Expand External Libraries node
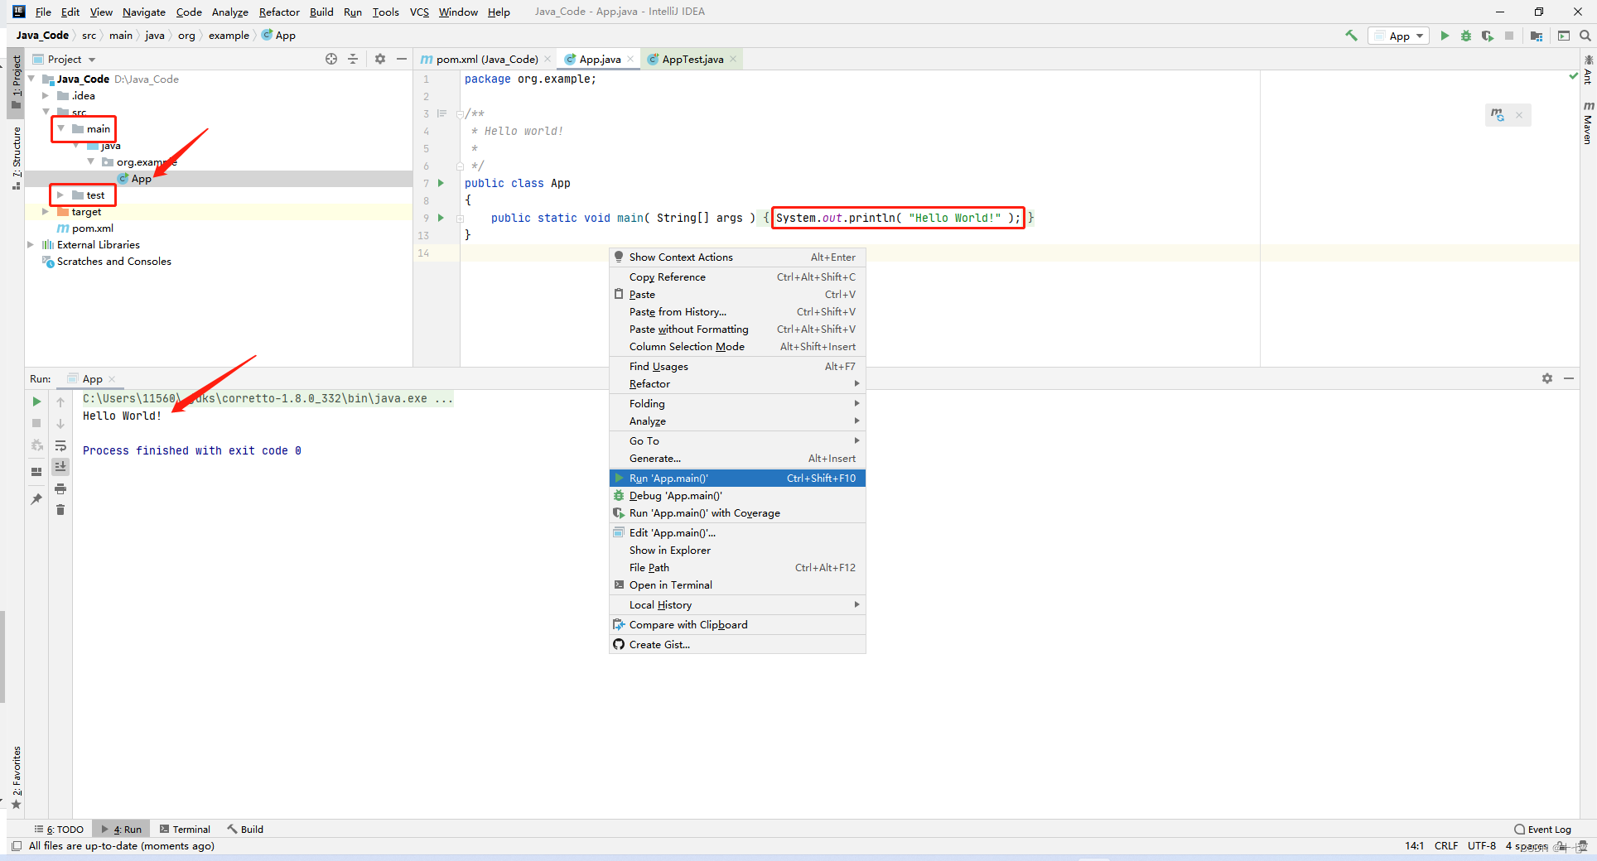 31,244
